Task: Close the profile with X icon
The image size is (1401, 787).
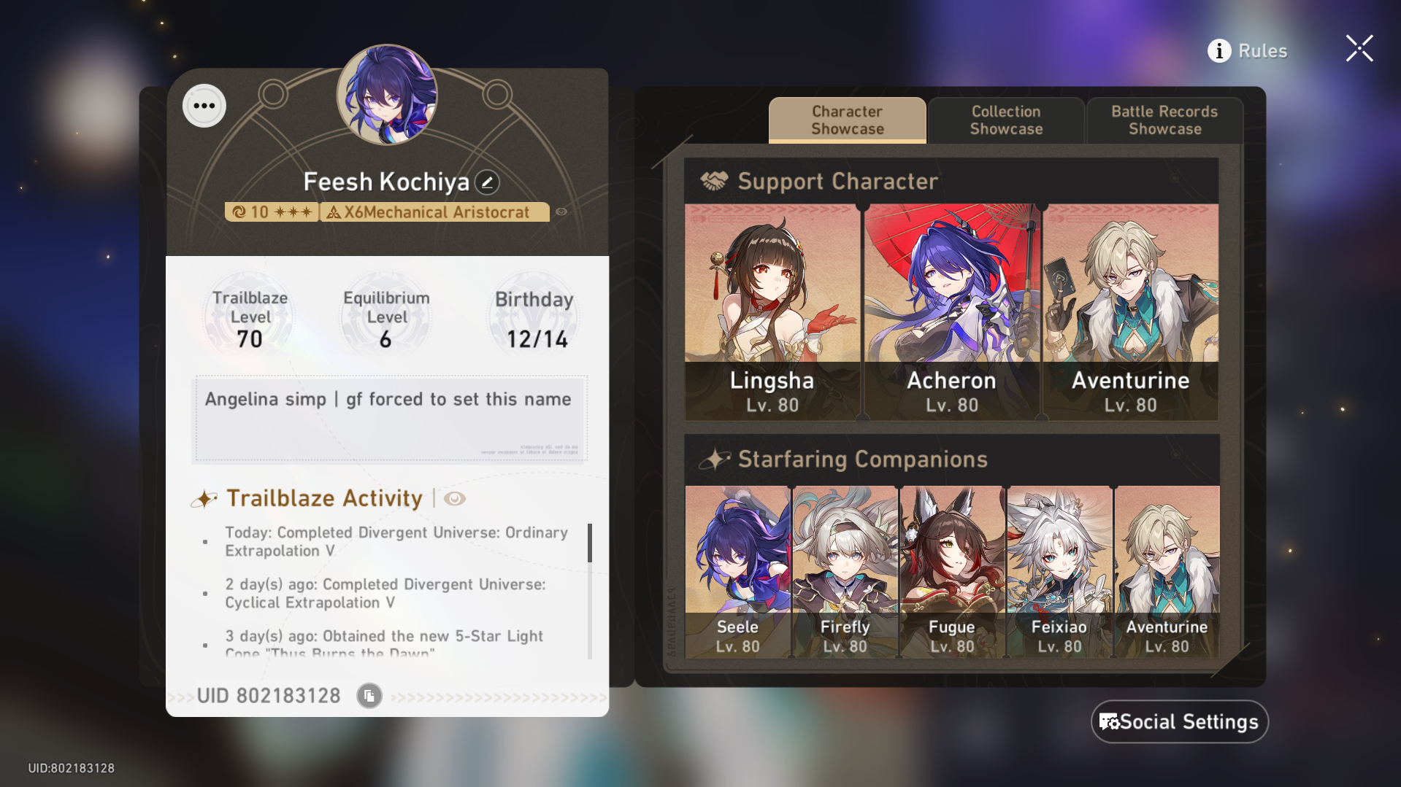Action: [1359, 49]
